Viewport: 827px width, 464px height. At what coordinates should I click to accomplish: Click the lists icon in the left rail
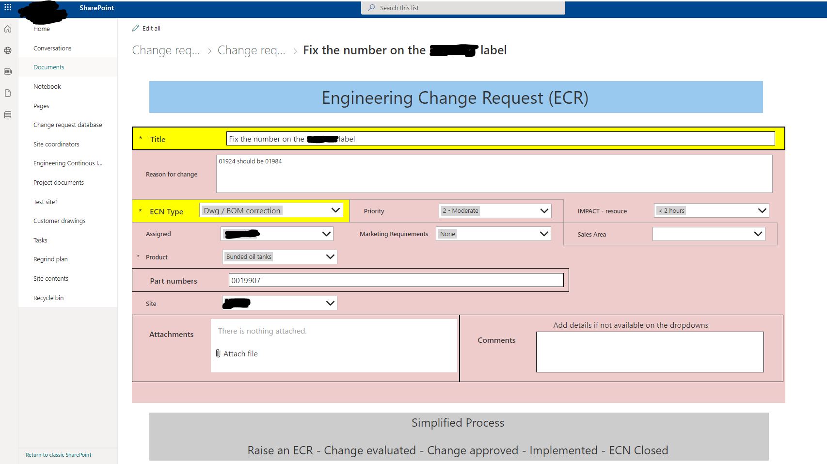pyautogui.click(x=8, y=115)
